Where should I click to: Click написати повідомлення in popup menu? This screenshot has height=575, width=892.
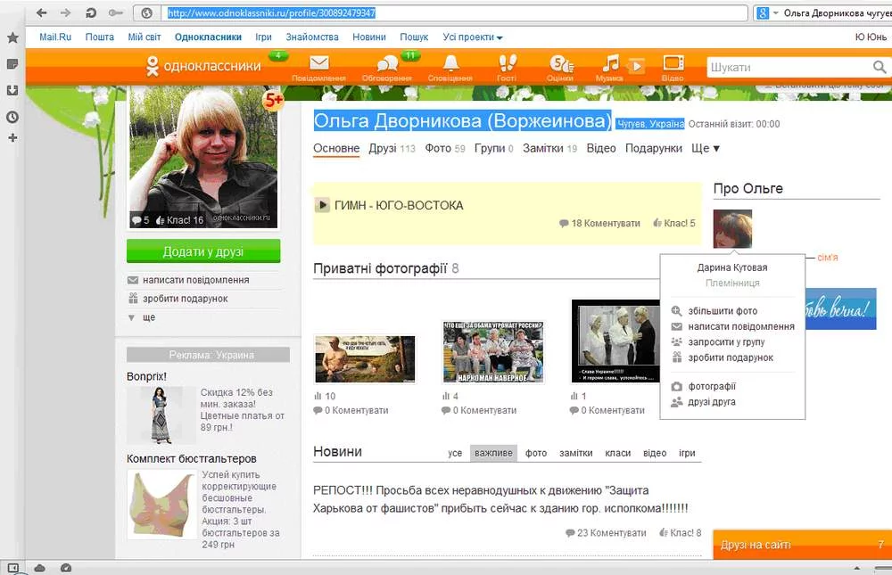coord(741,326)
